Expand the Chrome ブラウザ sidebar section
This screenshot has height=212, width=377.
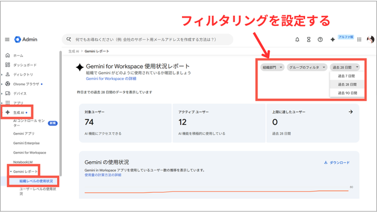2,84
